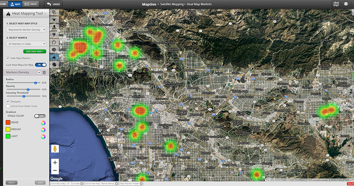Image resolution: width=354 pixels, height=186 pixels.
Task: Delete Markers Density with the trash icon
Action: (44, 72)
